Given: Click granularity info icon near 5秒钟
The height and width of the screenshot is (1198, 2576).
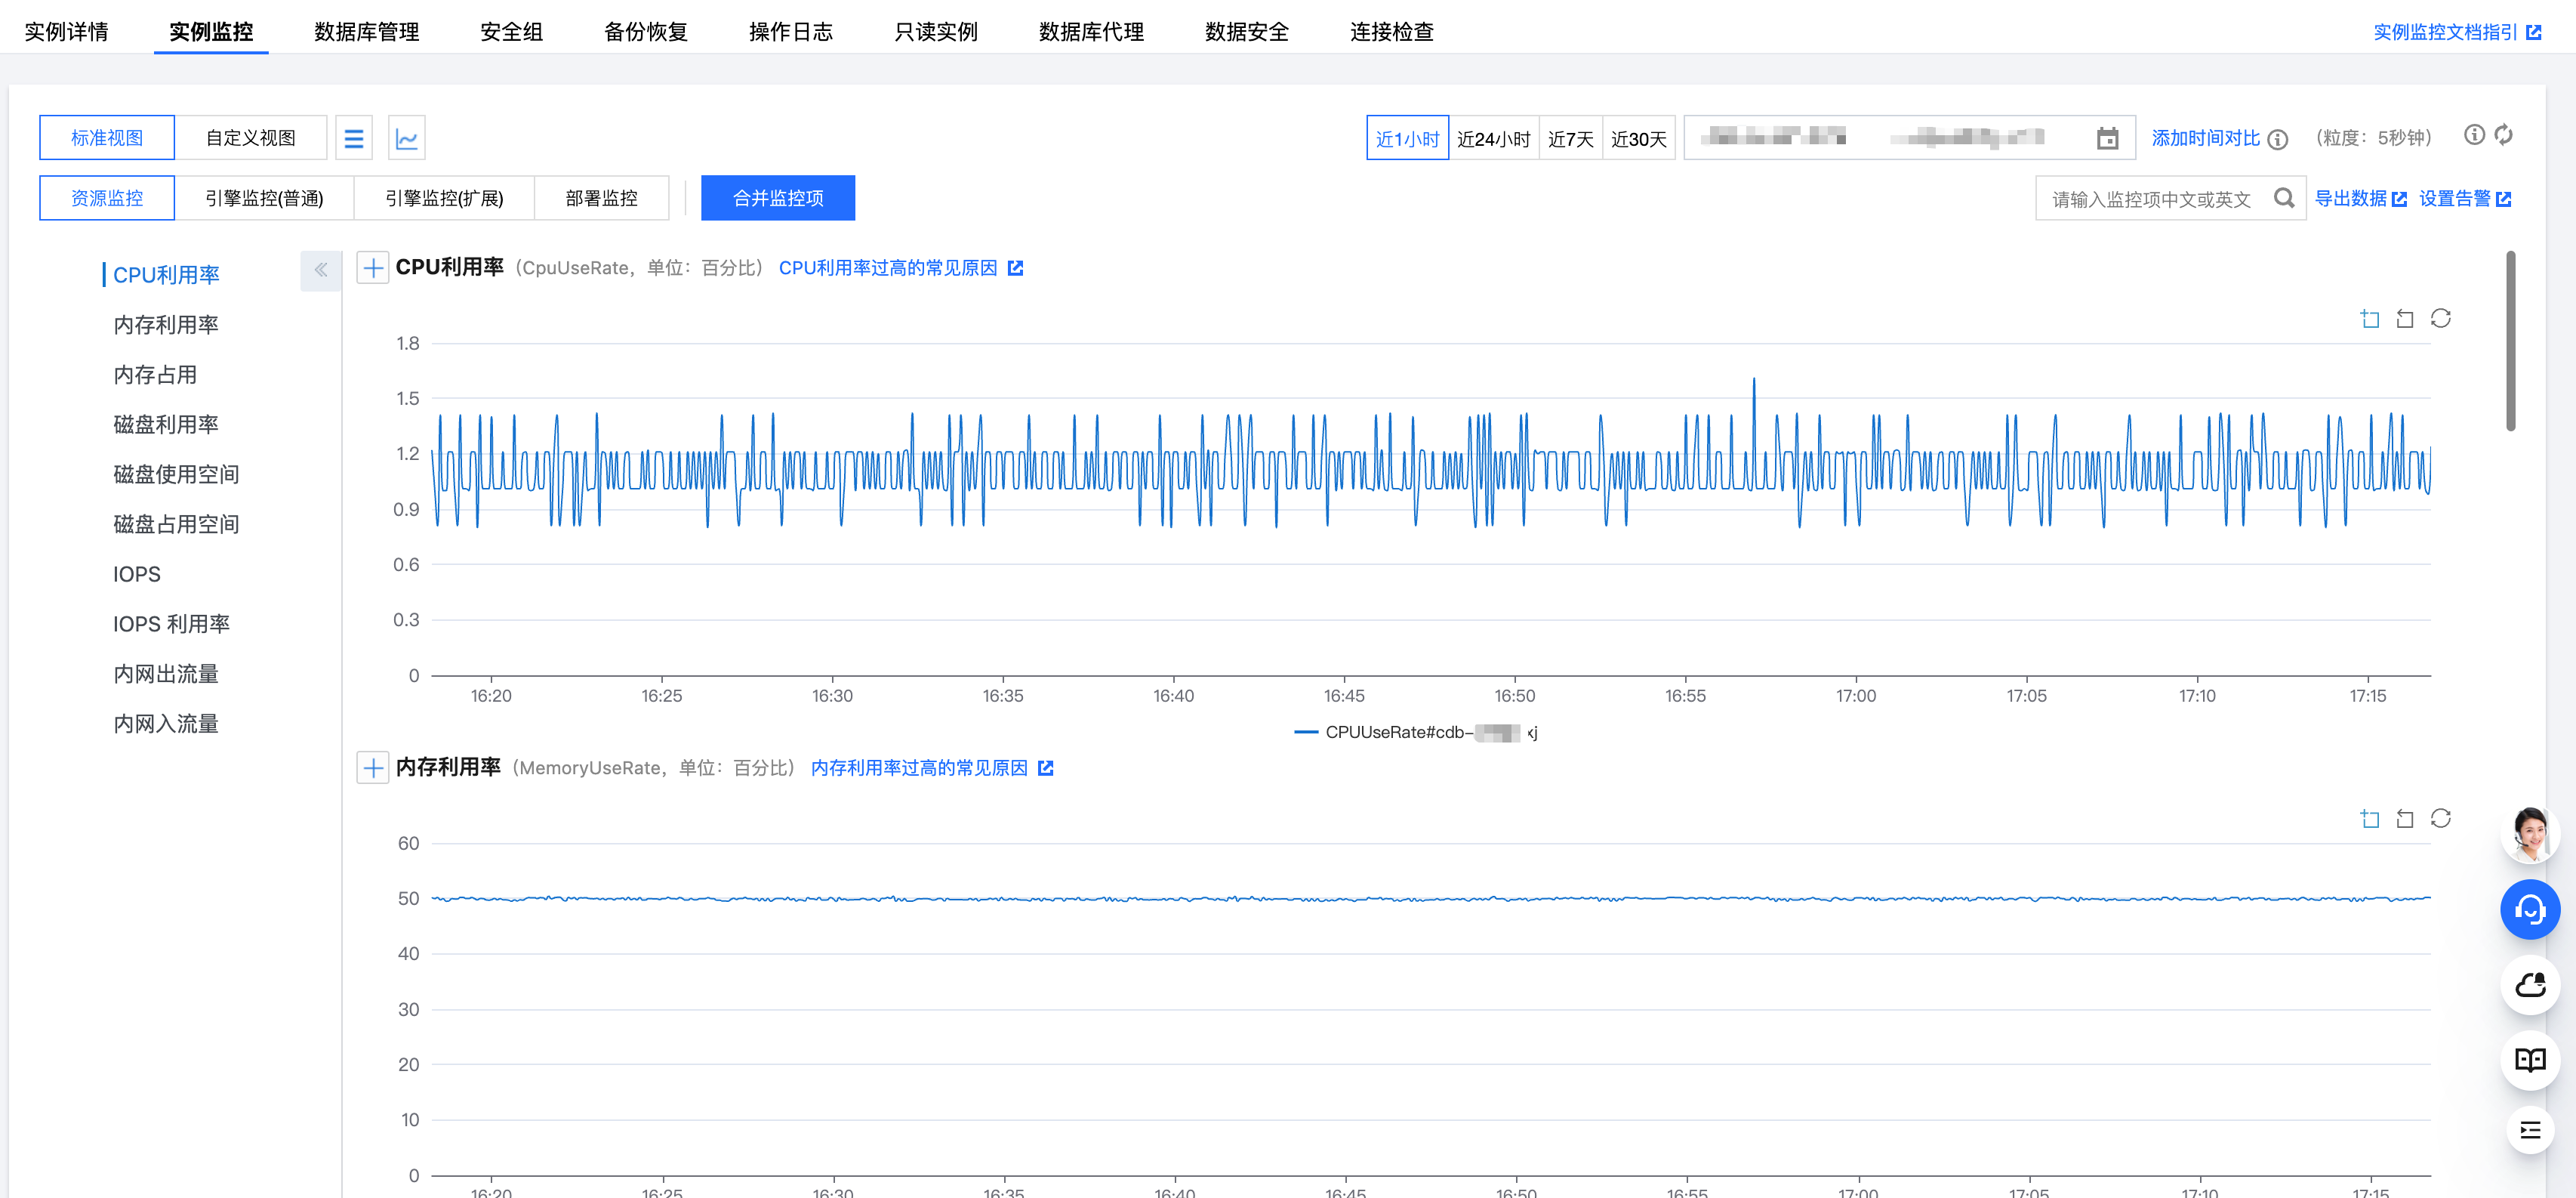Looking at the screenshot, I should pos(2474,135).
